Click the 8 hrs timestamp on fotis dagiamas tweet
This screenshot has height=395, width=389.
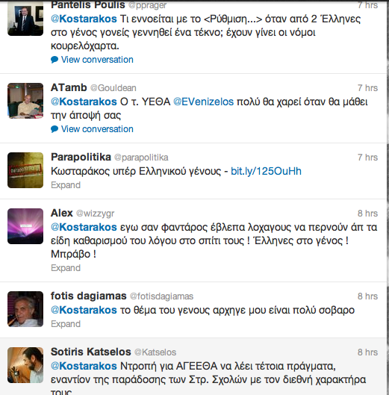367,296
